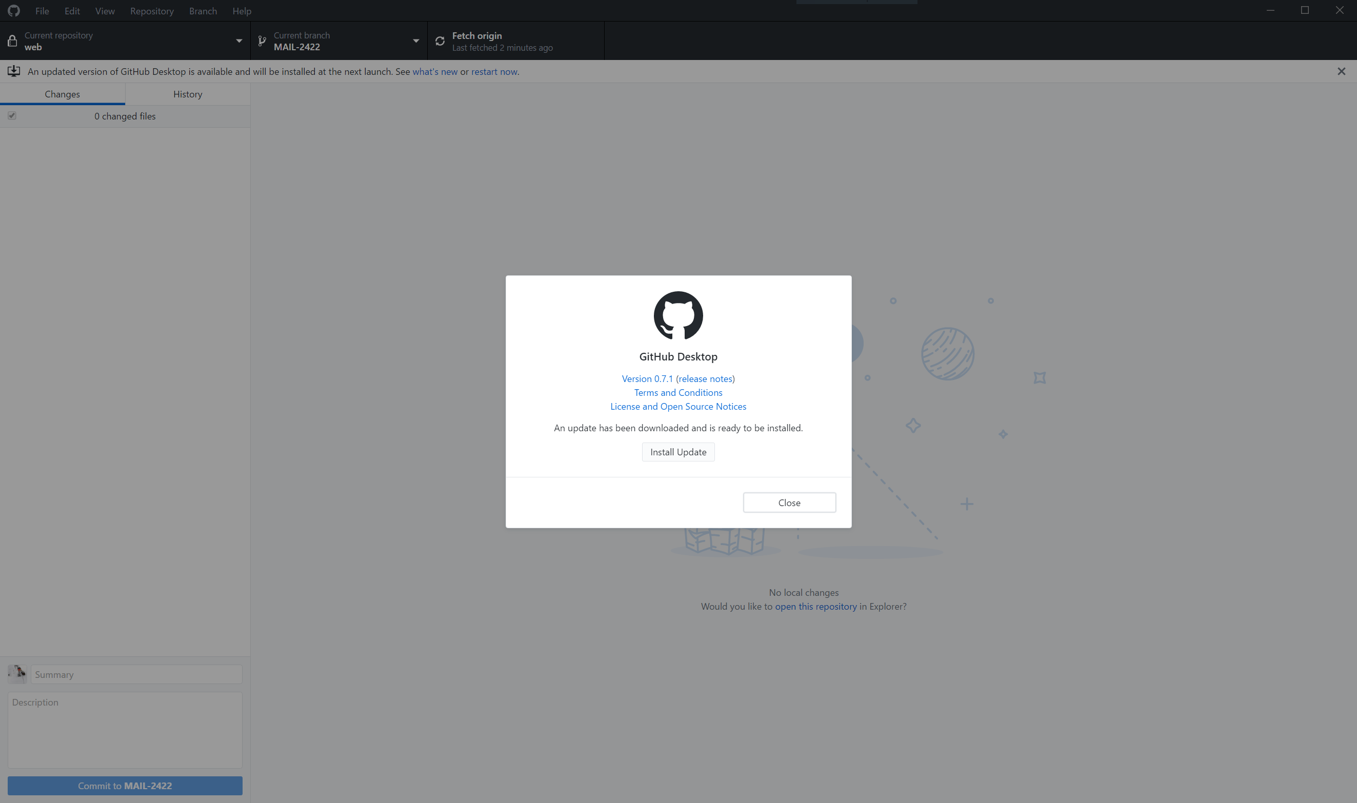Click the GitHub octocat logo in title bar

click(13, 10)
